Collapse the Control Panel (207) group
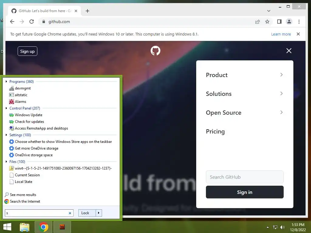 point(6,108)
